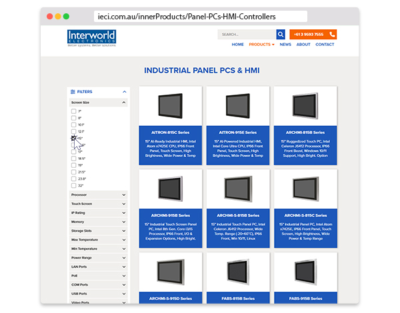Image resolution: width=400 pixels, height=313 pixels.
Task: Open the News menu item
Action: point(285,45)
